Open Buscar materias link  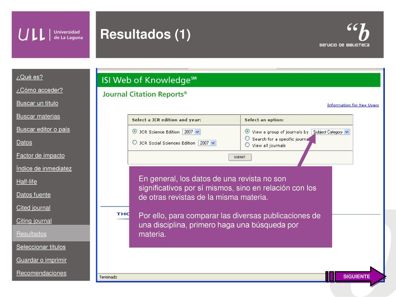[x=38, y=116]
